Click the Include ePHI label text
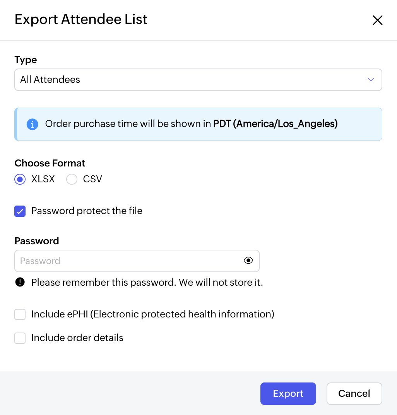397x415 pixels. [x=152, y=314]
